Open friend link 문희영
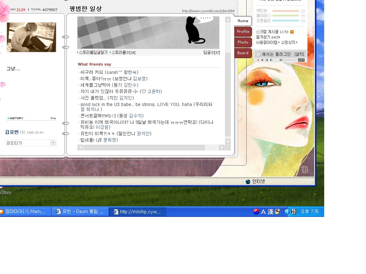 point(109,140)
